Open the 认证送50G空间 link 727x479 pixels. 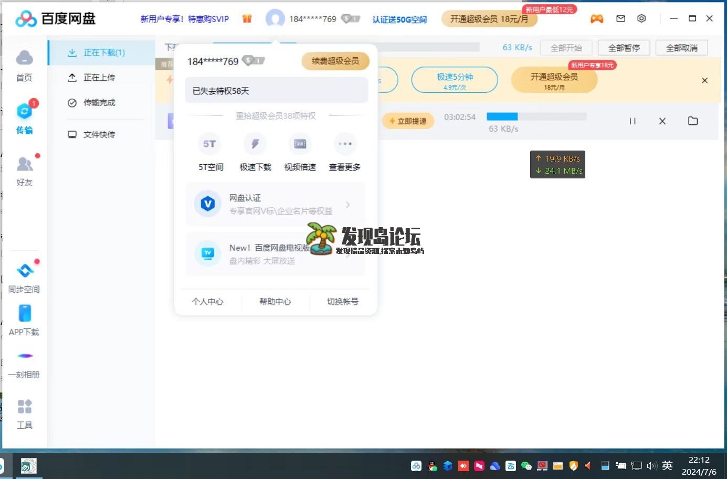click(x=399, y=19)
